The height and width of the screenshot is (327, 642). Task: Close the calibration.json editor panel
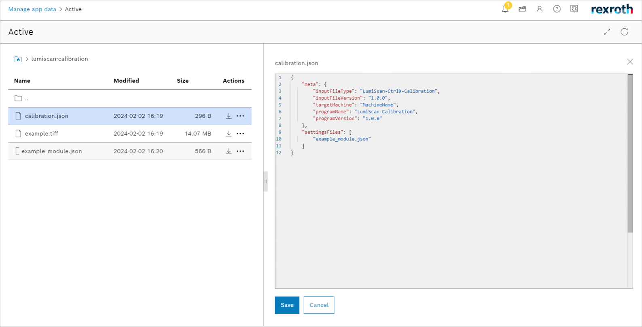630,62
